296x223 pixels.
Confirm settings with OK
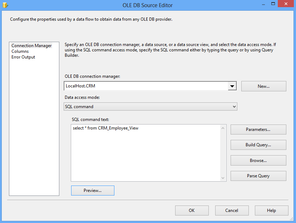pyautogui.click(x=192, y=211)
